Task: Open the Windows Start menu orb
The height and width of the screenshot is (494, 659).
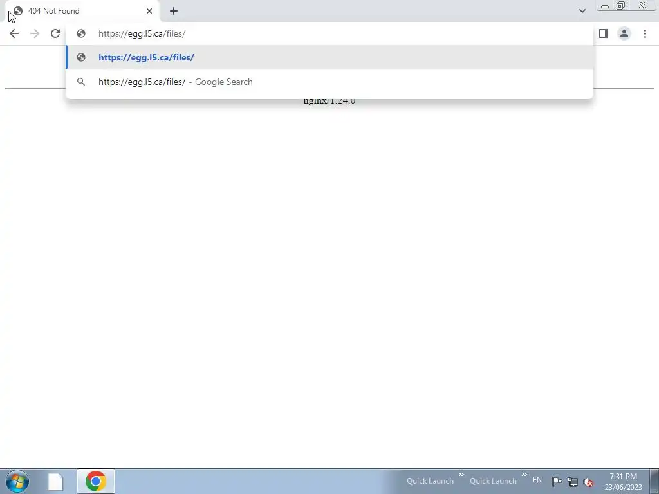Action: pos(17,481)
